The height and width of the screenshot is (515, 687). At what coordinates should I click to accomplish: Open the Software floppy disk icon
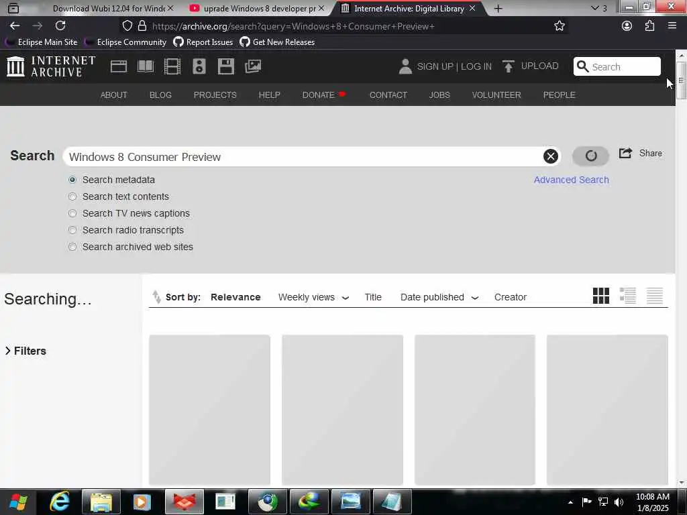coord(226,66)
